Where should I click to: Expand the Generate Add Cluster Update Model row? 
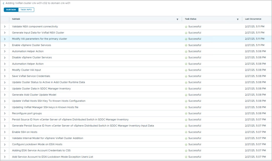pos(5,95)
